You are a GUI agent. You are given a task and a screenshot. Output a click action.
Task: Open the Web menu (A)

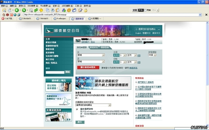click(x=46, y=6)
